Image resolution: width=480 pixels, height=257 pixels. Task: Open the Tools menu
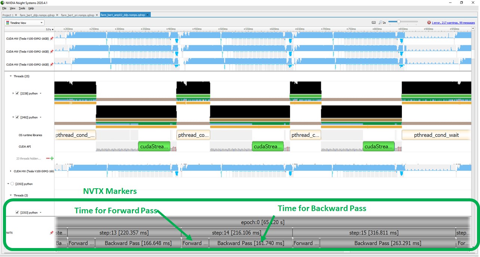[x=22, y=8]
